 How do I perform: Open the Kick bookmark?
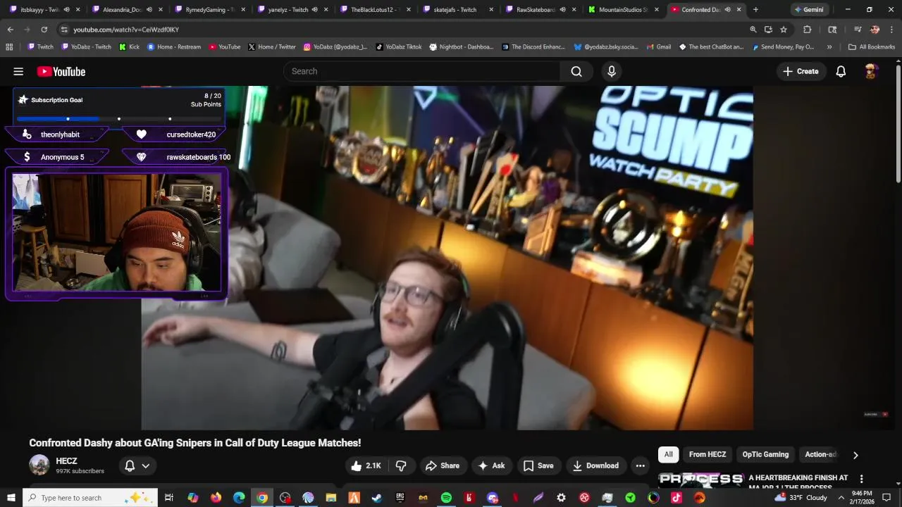tap(129, 47)
